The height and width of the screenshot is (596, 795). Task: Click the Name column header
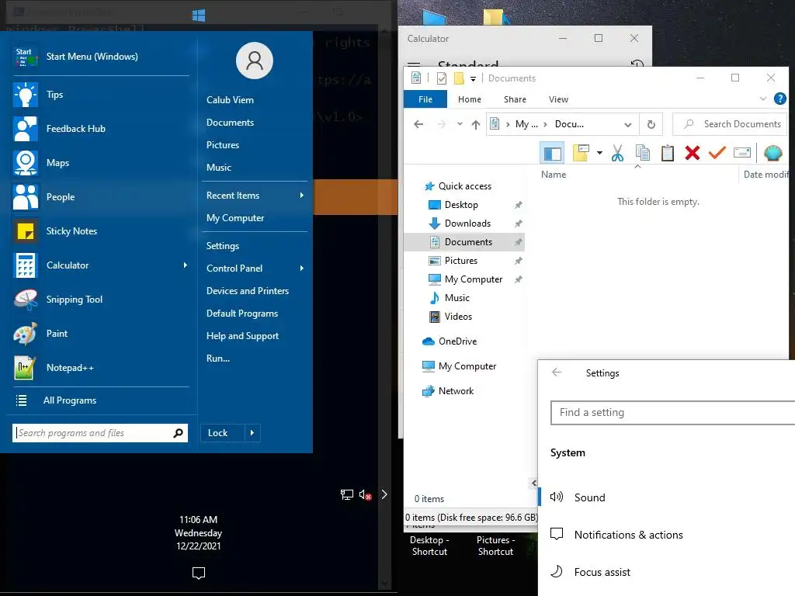553,175
